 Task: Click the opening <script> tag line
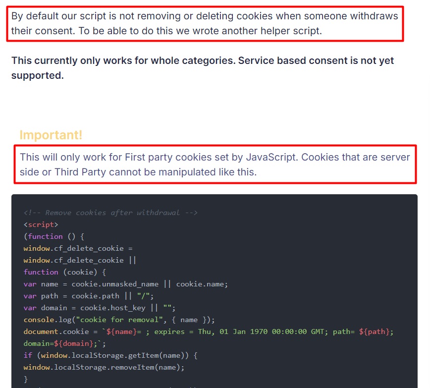point(41,224)
